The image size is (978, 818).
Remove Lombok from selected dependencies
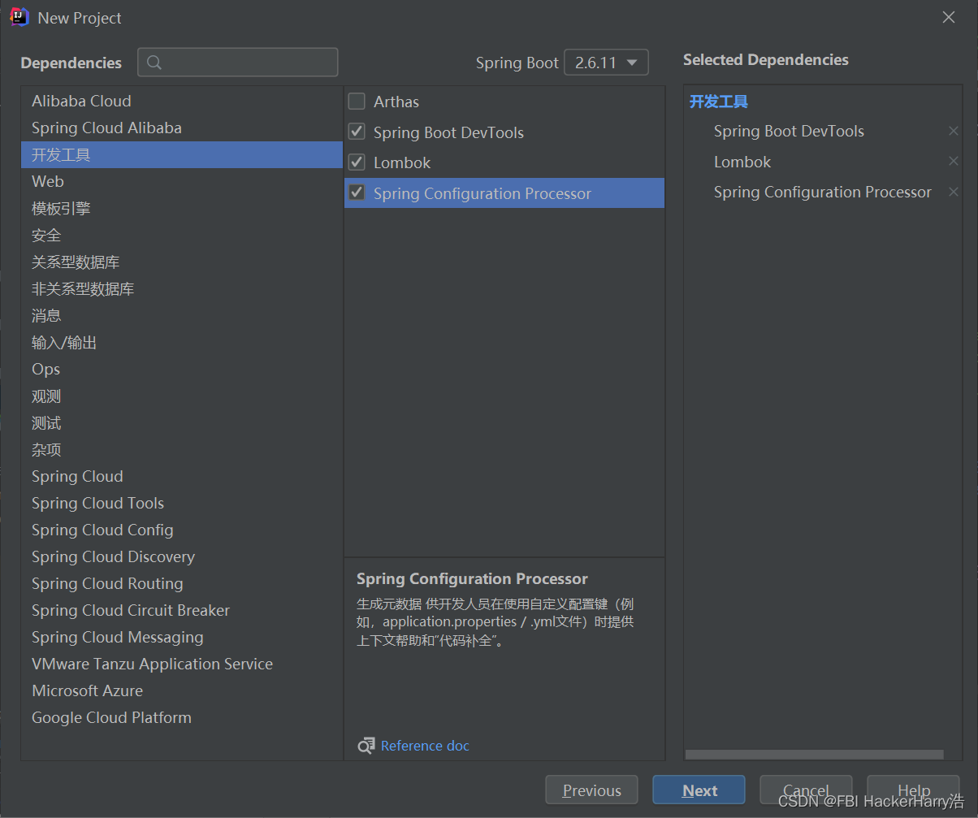pyautogui.click(x=954, y=162)
